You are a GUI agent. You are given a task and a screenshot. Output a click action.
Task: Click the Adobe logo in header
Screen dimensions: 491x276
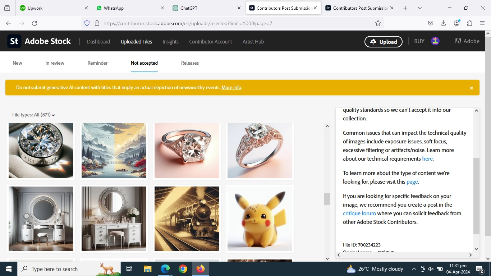coord(467,41)
